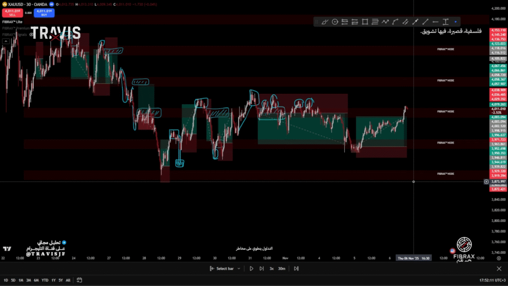This screenshot has width=508, height=286.
Task: Click the blue favorite color dot in toolbar
Action: pyautogui.click(x=455, y=22)
